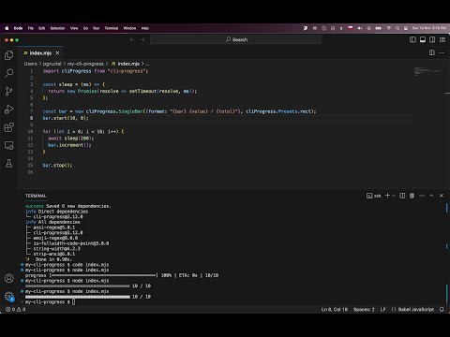This screenshot has height=337, width=450.
Task: Click Spaces: 2 indentation status
Action: [364, 310]
